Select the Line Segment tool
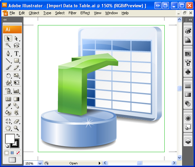The width and height of the screenshot is (195, 167). point(8,61)
